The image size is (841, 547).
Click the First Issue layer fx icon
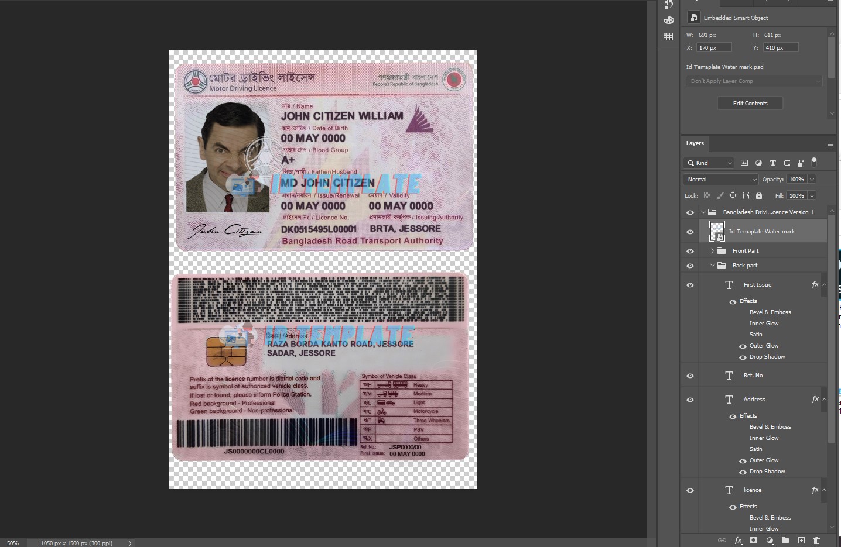pos(815,284)
